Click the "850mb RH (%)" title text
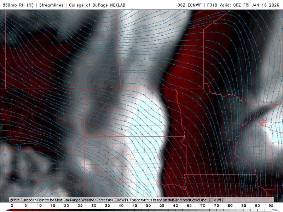Viewport: 283px width, 212px height. coord(18,5)
